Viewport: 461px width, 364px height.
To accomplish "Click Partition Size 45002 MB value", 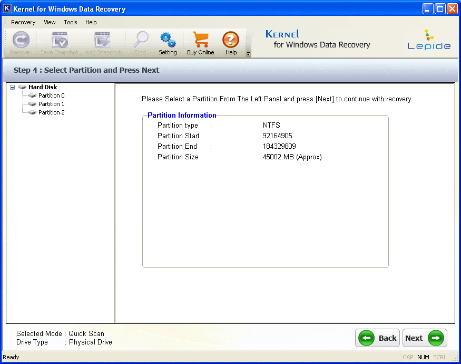I will (292, 157).
